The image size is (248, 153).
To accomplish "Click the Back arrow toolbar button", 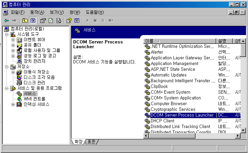I will (x=6, y=21).
